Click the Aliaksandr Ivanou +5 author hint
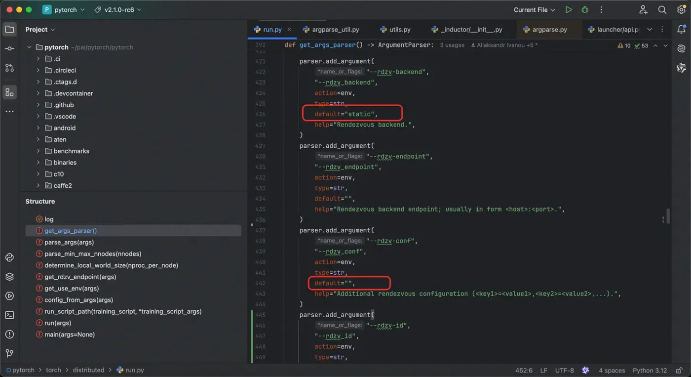The image size is (691, 377). pos(504,45)
